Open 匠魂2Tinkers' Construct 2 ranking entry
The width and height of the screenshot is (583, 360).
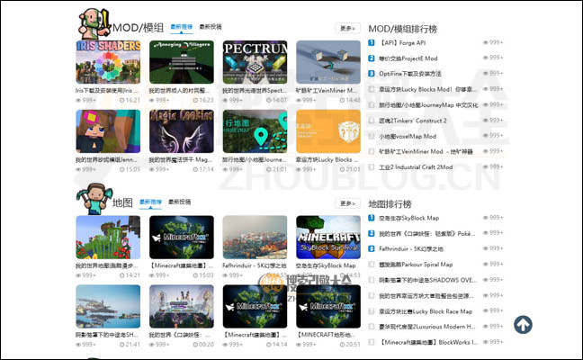click(x=413, y=121)
